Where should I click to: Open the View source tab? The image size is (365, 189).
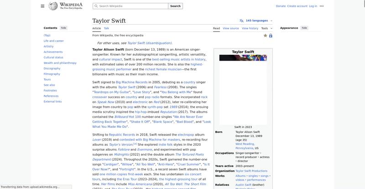click(x=231, y=28)
